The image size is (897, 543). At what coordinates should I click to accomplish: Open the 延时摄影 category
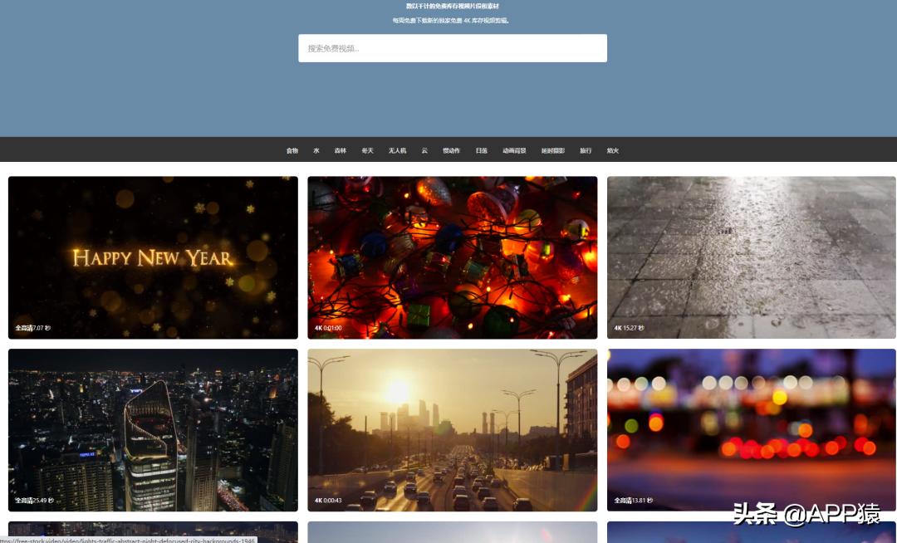[x=553, y=151]
